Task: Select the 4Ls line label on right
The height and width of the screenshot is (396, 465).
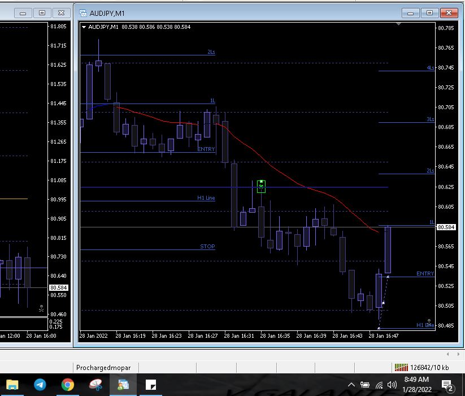Action: click(x=431, y=68)
